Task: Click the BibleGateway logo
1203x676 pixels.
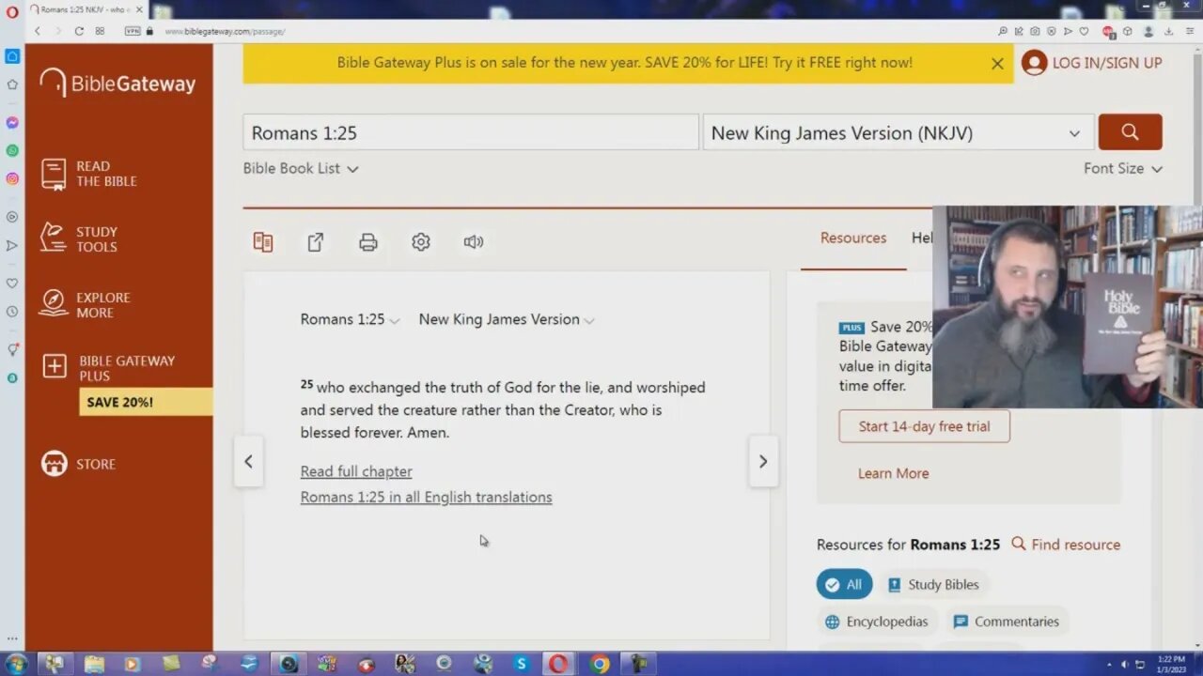Action: [x=117, y=83]
